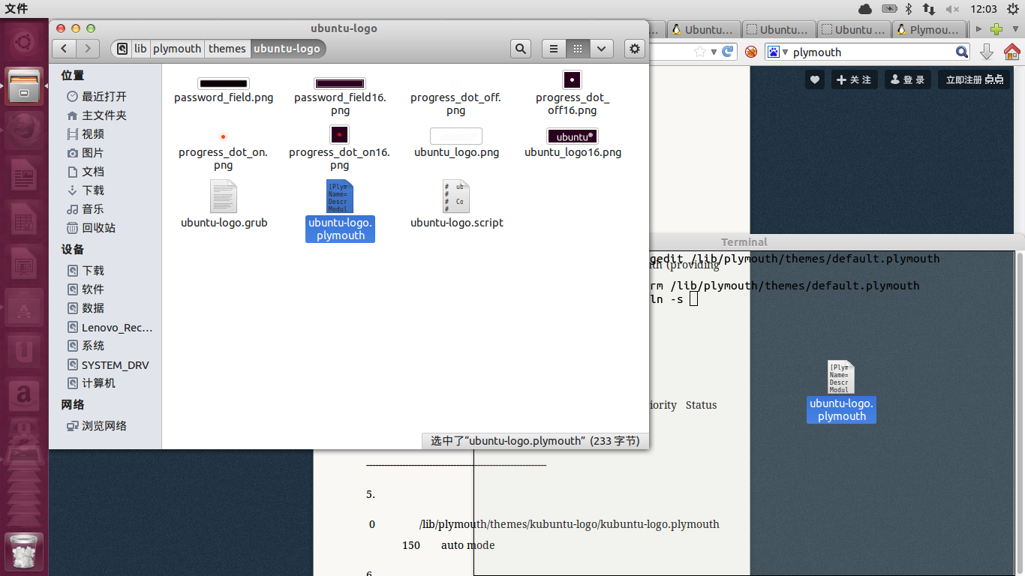Click the search magnifier in browser
The image size is (1025, 576).
click(962, 52)
